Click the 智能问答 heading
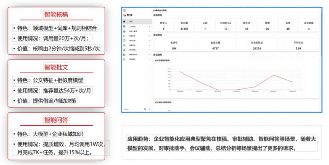329x165 pixels. click(56, 120)
